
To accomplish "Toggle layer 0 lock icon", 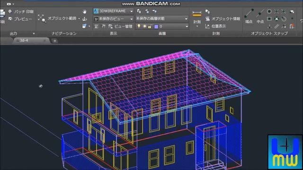I will [150, 26].
